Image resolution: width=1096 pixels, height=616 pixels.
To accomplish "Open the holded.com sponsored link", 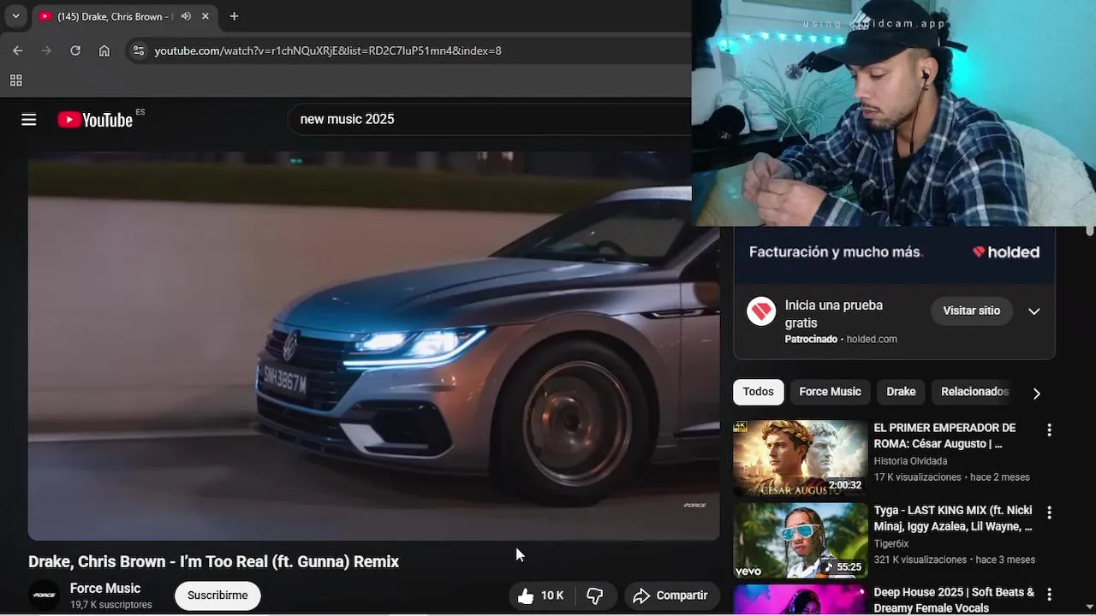I will point(872,339).
